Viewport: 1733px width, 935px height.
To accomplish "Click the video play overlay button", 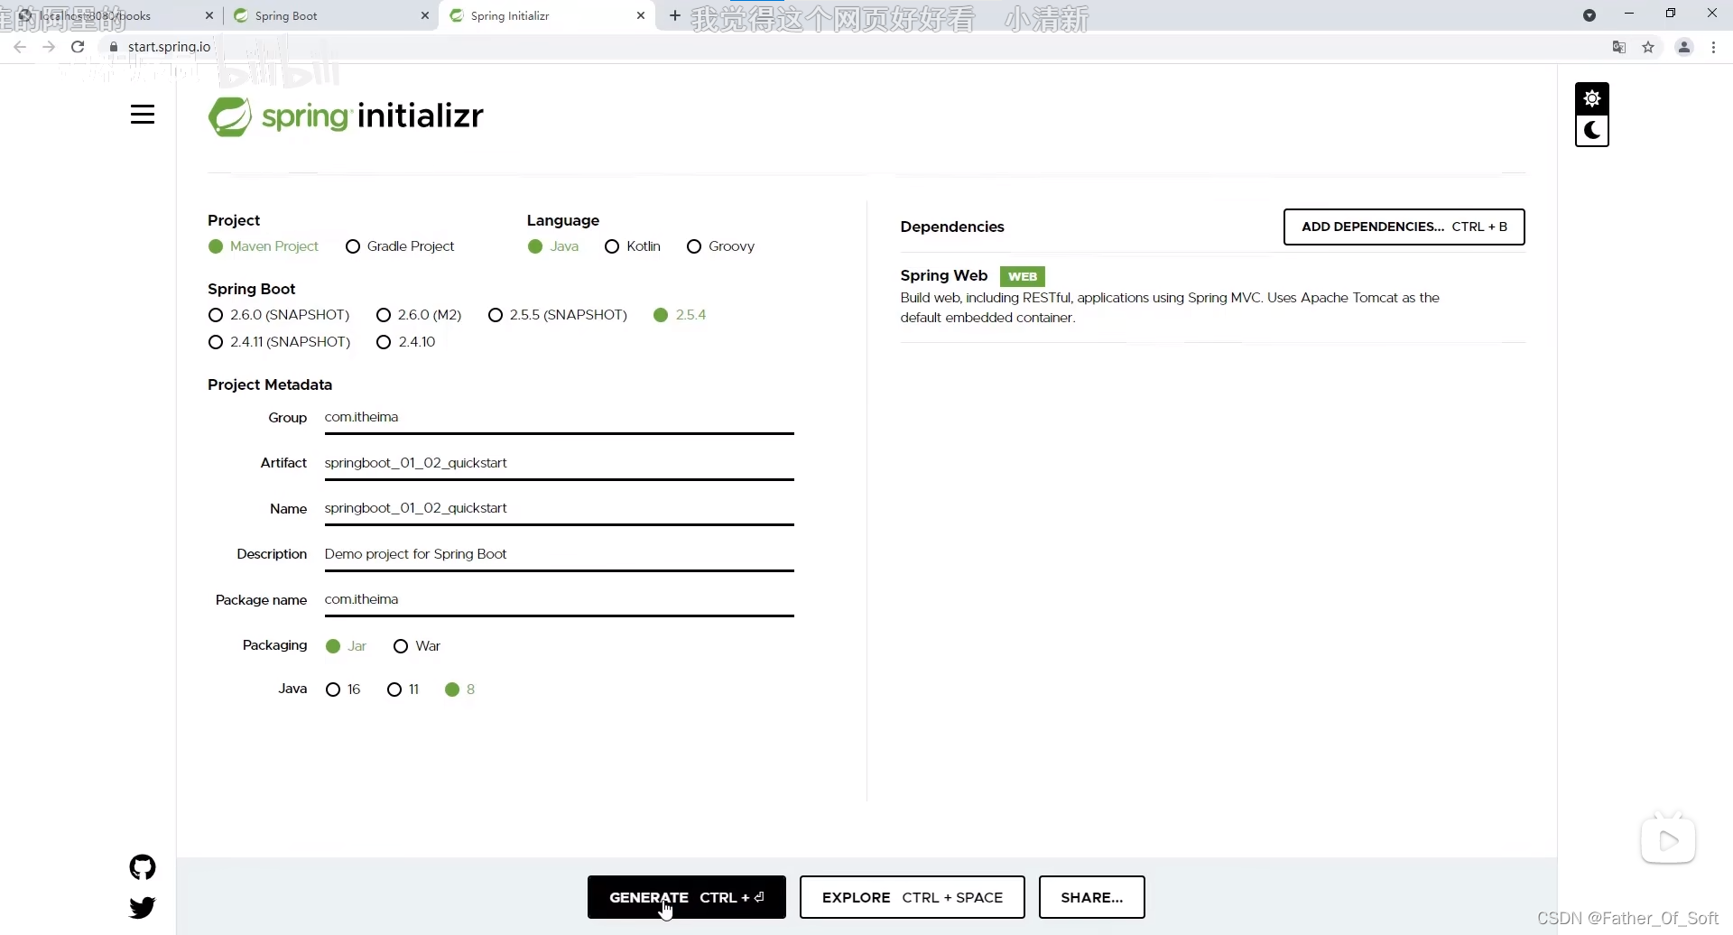I will 1668,840.
